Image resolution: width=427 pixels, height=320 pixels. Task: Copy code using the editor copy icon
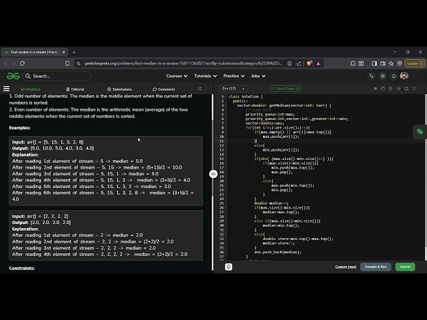383,89
